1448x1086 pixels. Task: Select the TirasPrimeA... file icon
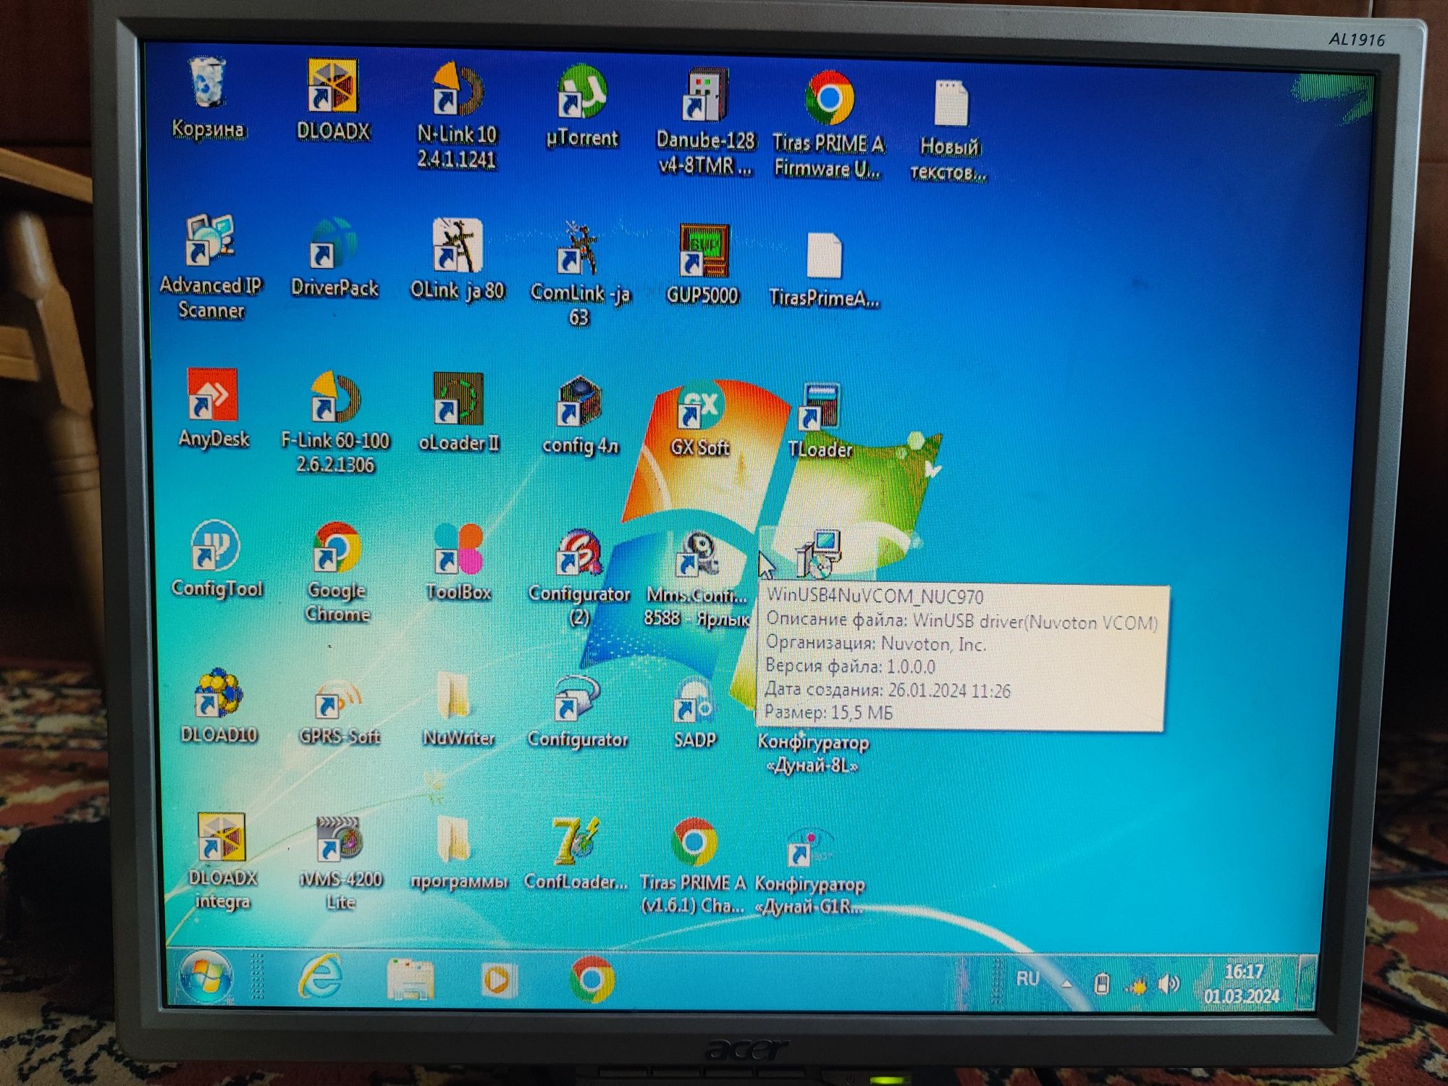point(824,271)
